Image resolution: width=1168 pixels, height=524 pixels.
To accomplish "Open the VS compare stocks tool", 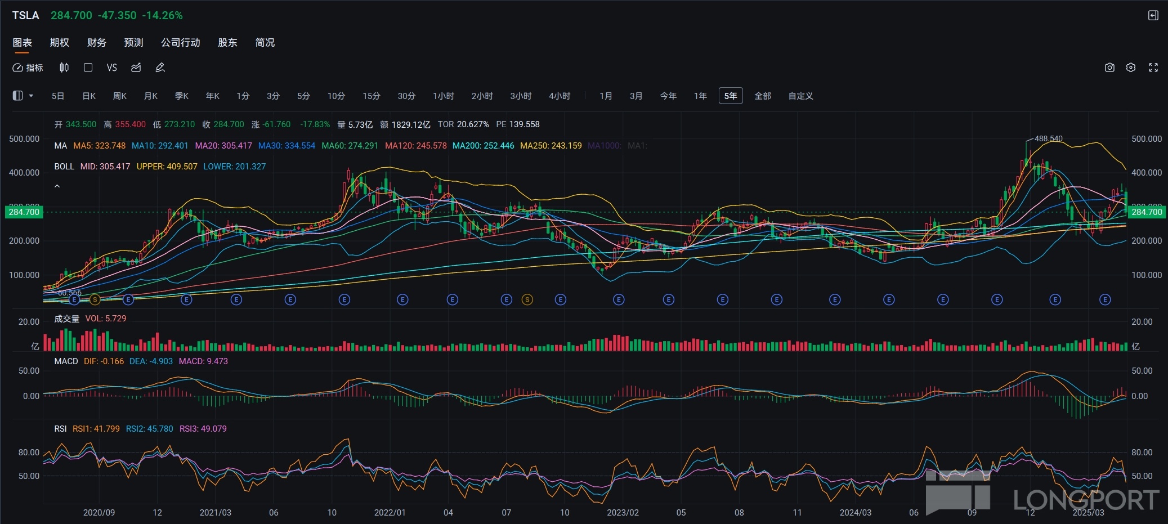I will [x=112, y=68].
